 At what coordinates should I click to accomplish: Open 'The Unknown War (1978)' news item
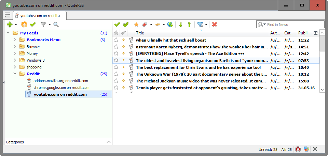click(201, 74)
